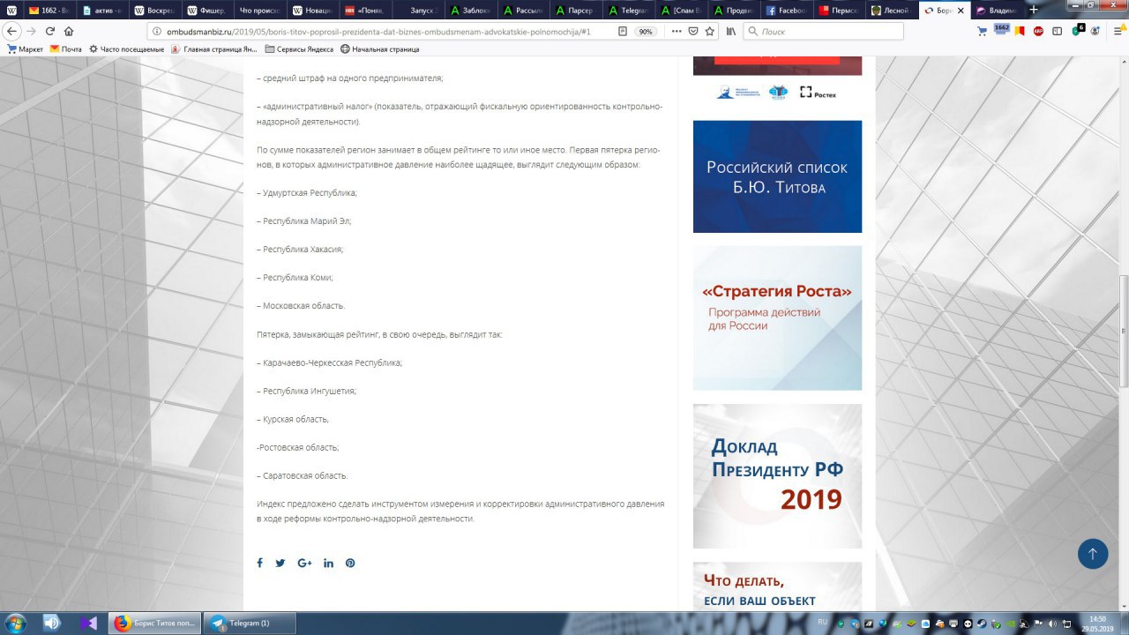This screenshot has height=635, width=1129.
Task: Share article via Twitter icon
Action: (x=280, y=563)
